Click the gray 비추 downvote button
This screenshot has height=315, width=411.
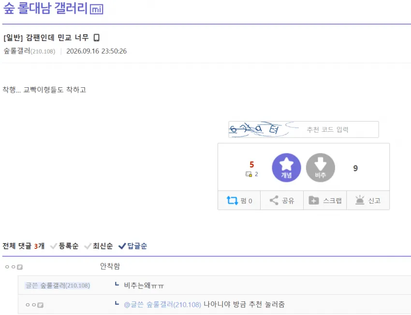point(320,167)
